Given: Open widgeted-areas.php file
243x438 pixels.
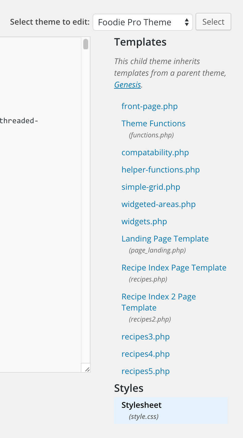Looking at the screenshot, I should [x=159, y=204].
